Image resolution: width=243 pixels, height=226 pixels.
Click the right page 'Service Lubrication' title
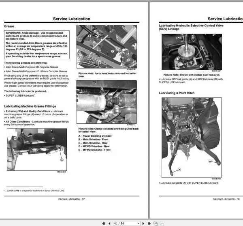click(225, 19)
